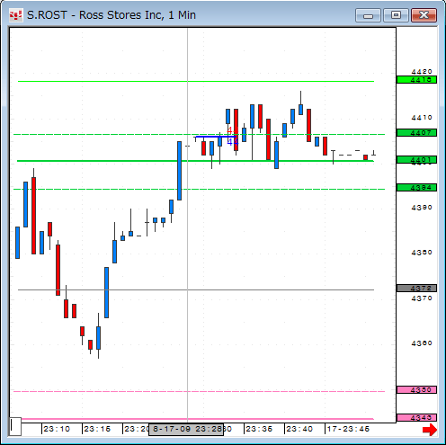
Task: Select the 4401 green price label
Action: [x=416, y=160]
